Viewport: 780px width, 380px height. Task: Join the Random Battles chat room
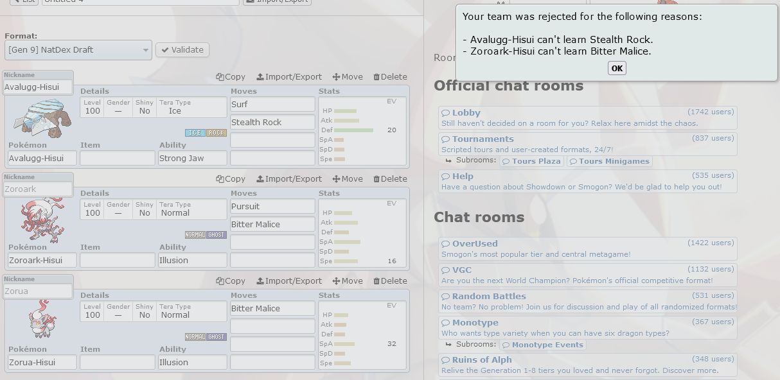pos(588,301)
